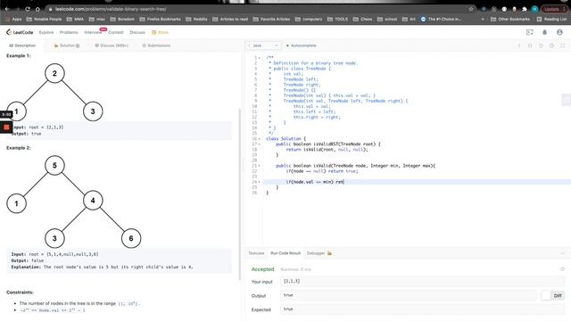
Task: Switch to the Testcase tab
Action: [x=256, y=253]
